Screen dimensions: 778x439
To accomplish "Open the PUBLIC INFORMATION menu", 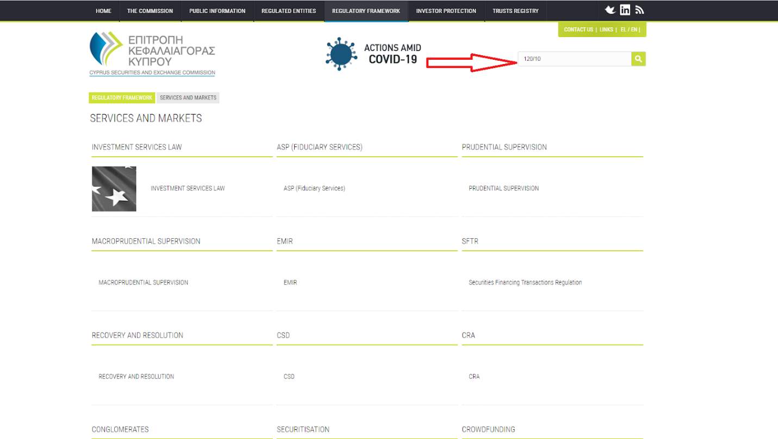I will 217,11.
